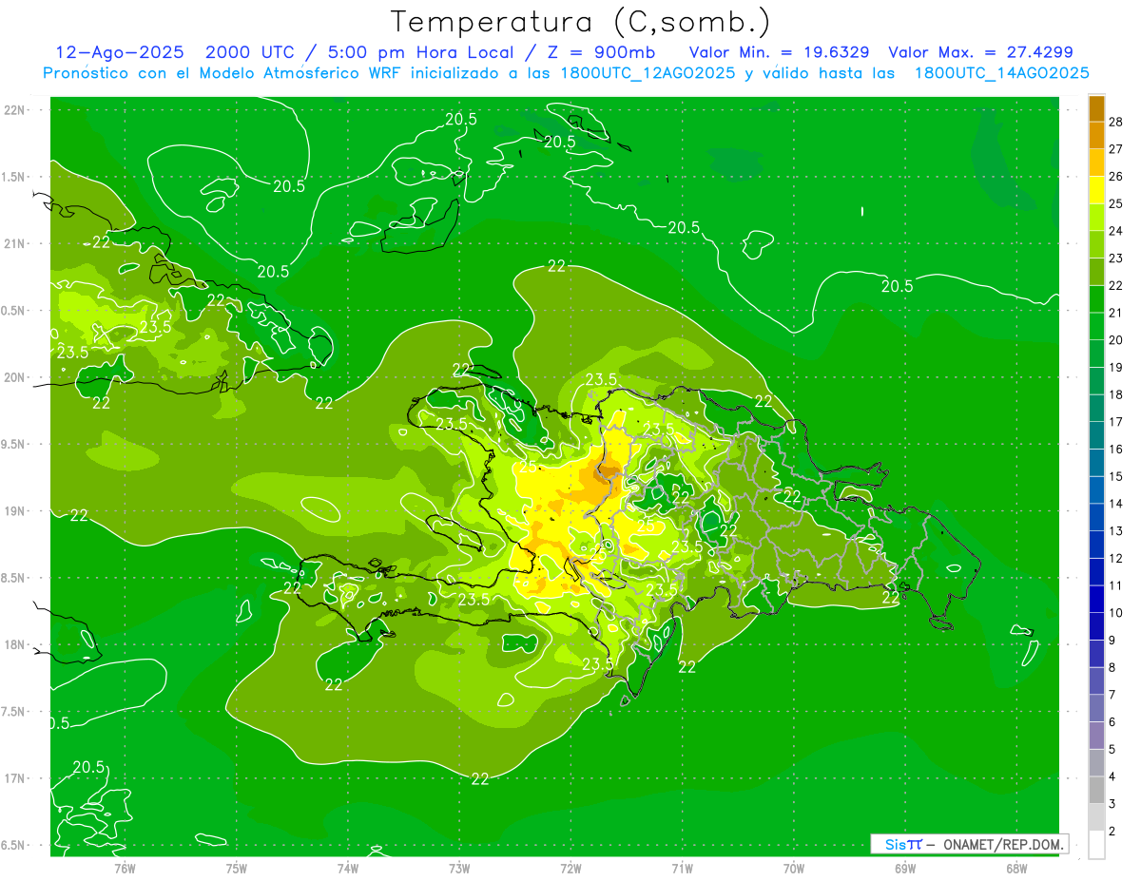Click the dark blue swatch between 10 and 11
The width and height of the screenshot is (1141, 881).
pyautogui.click(x=1096, y=600)
